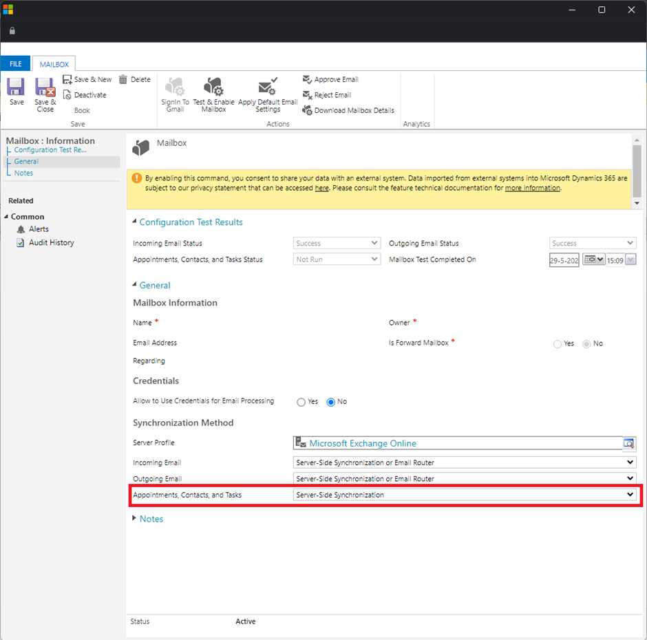Screen dimensions: 647x640
Task: Click the Microsoft logo icon
Action: (8, 10)
